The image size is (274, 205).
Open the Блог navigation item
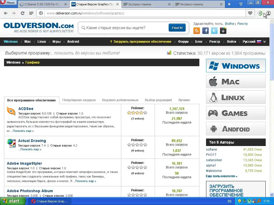tap(199, 42)
